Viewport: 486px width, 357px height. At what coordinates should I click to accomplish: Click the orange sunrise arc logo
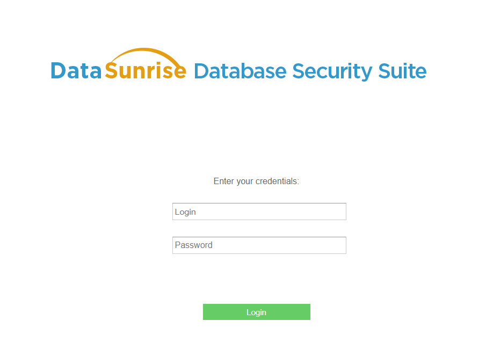(146, 54)
